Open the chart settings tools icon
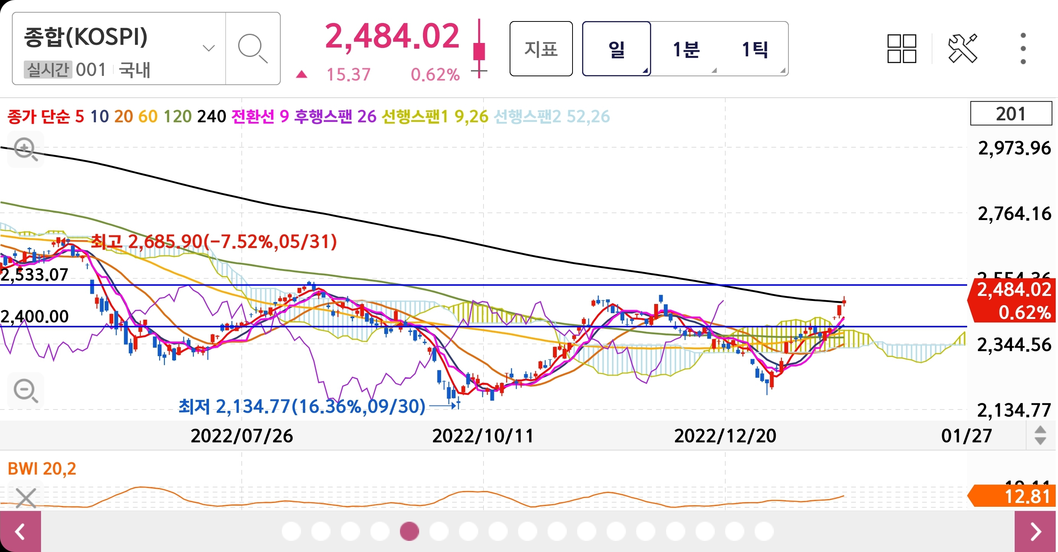The image size is (1058, 552). [x=962, y=48]
